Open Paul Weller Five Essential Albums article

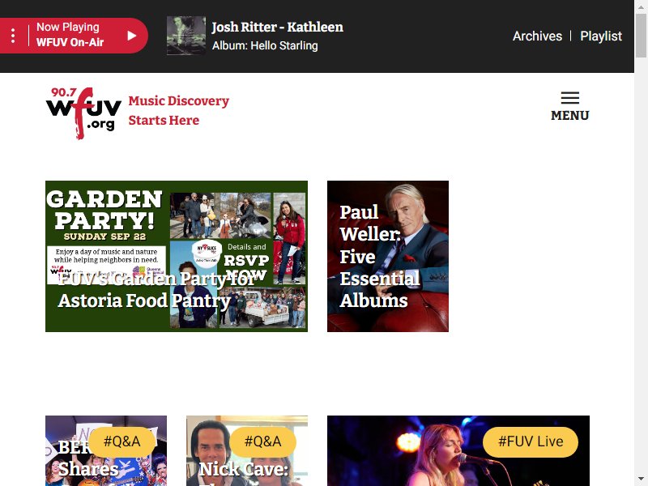point(388,256)
